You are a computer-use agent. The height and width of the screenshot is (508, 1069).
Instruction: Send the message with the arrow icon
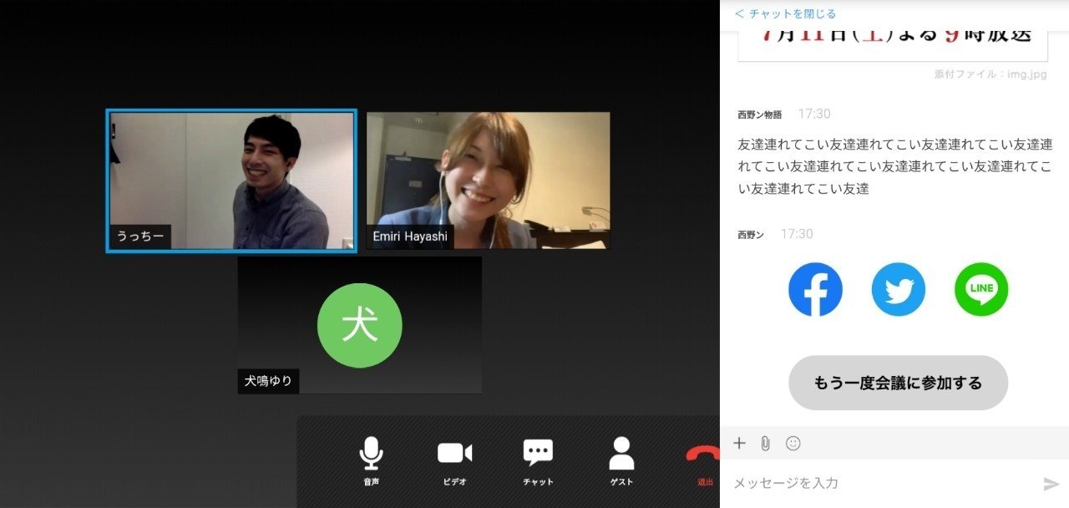tap(1051, 482)
